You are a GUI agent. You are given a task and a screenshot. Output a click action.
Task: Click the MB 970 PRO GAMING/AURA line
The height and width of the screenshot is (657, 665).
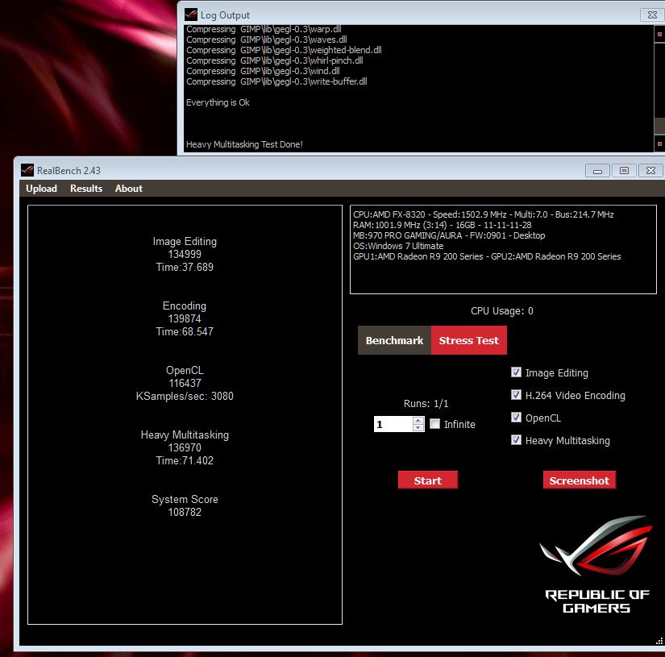pos(449,235)
